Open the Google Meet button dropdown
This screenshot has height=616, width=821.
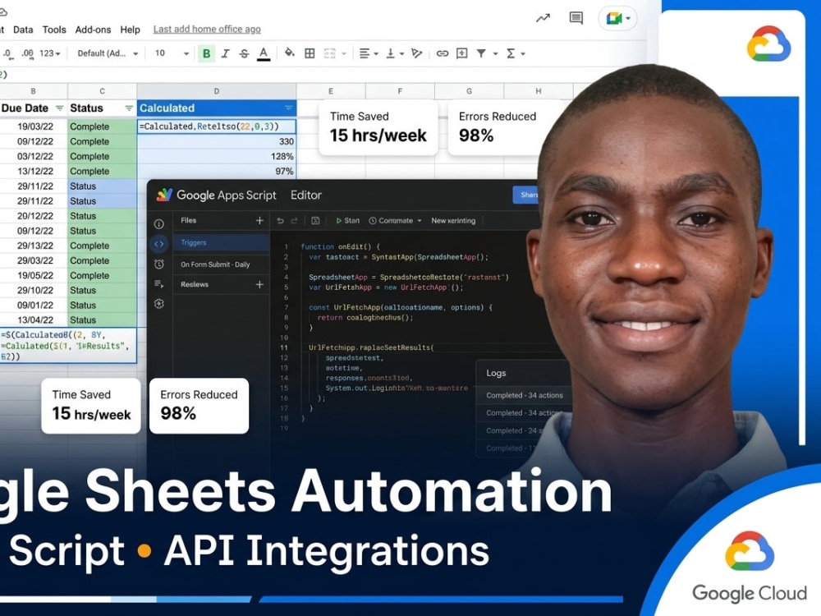[618, 19]
